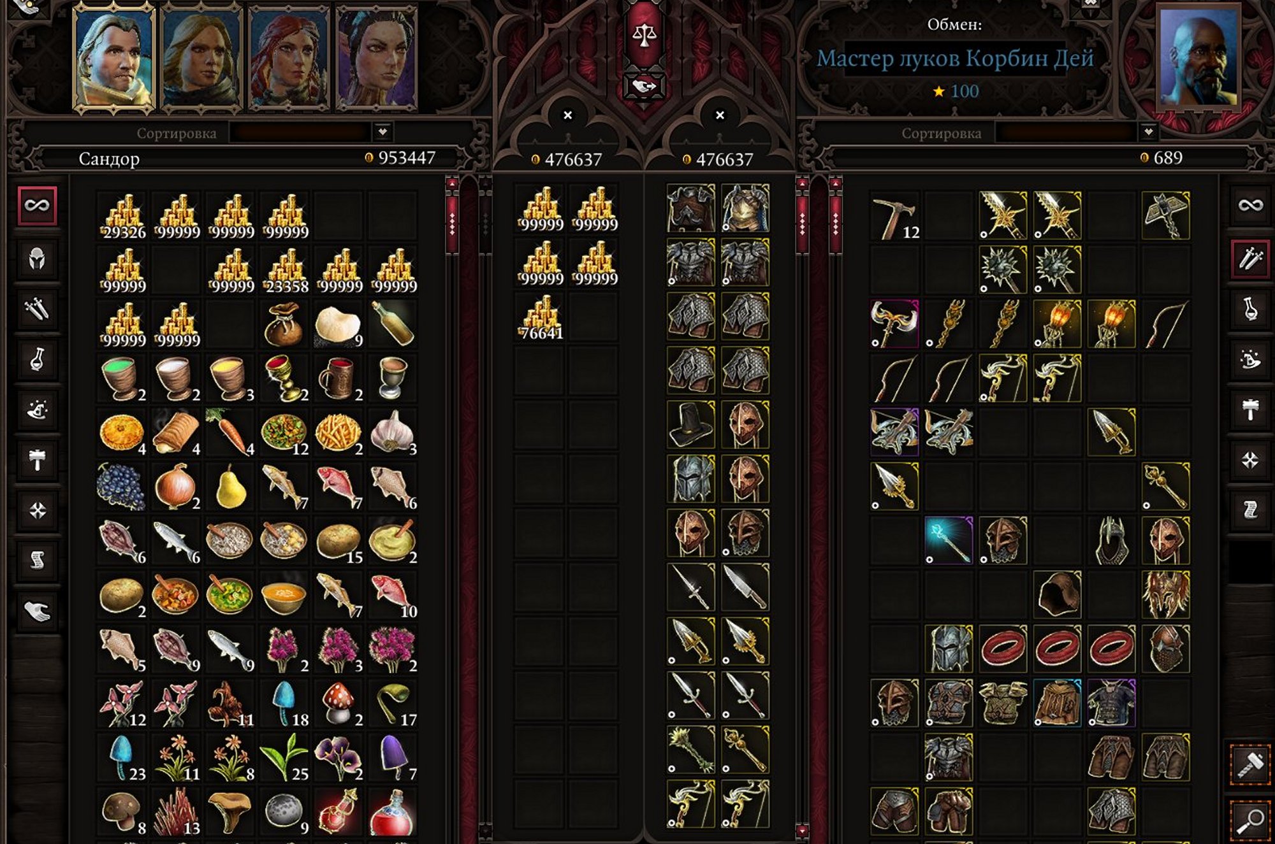This screenshot has width=1275, height=844.
Task: Switch to the red-haired woman character portrait
Action: [289, 58]
